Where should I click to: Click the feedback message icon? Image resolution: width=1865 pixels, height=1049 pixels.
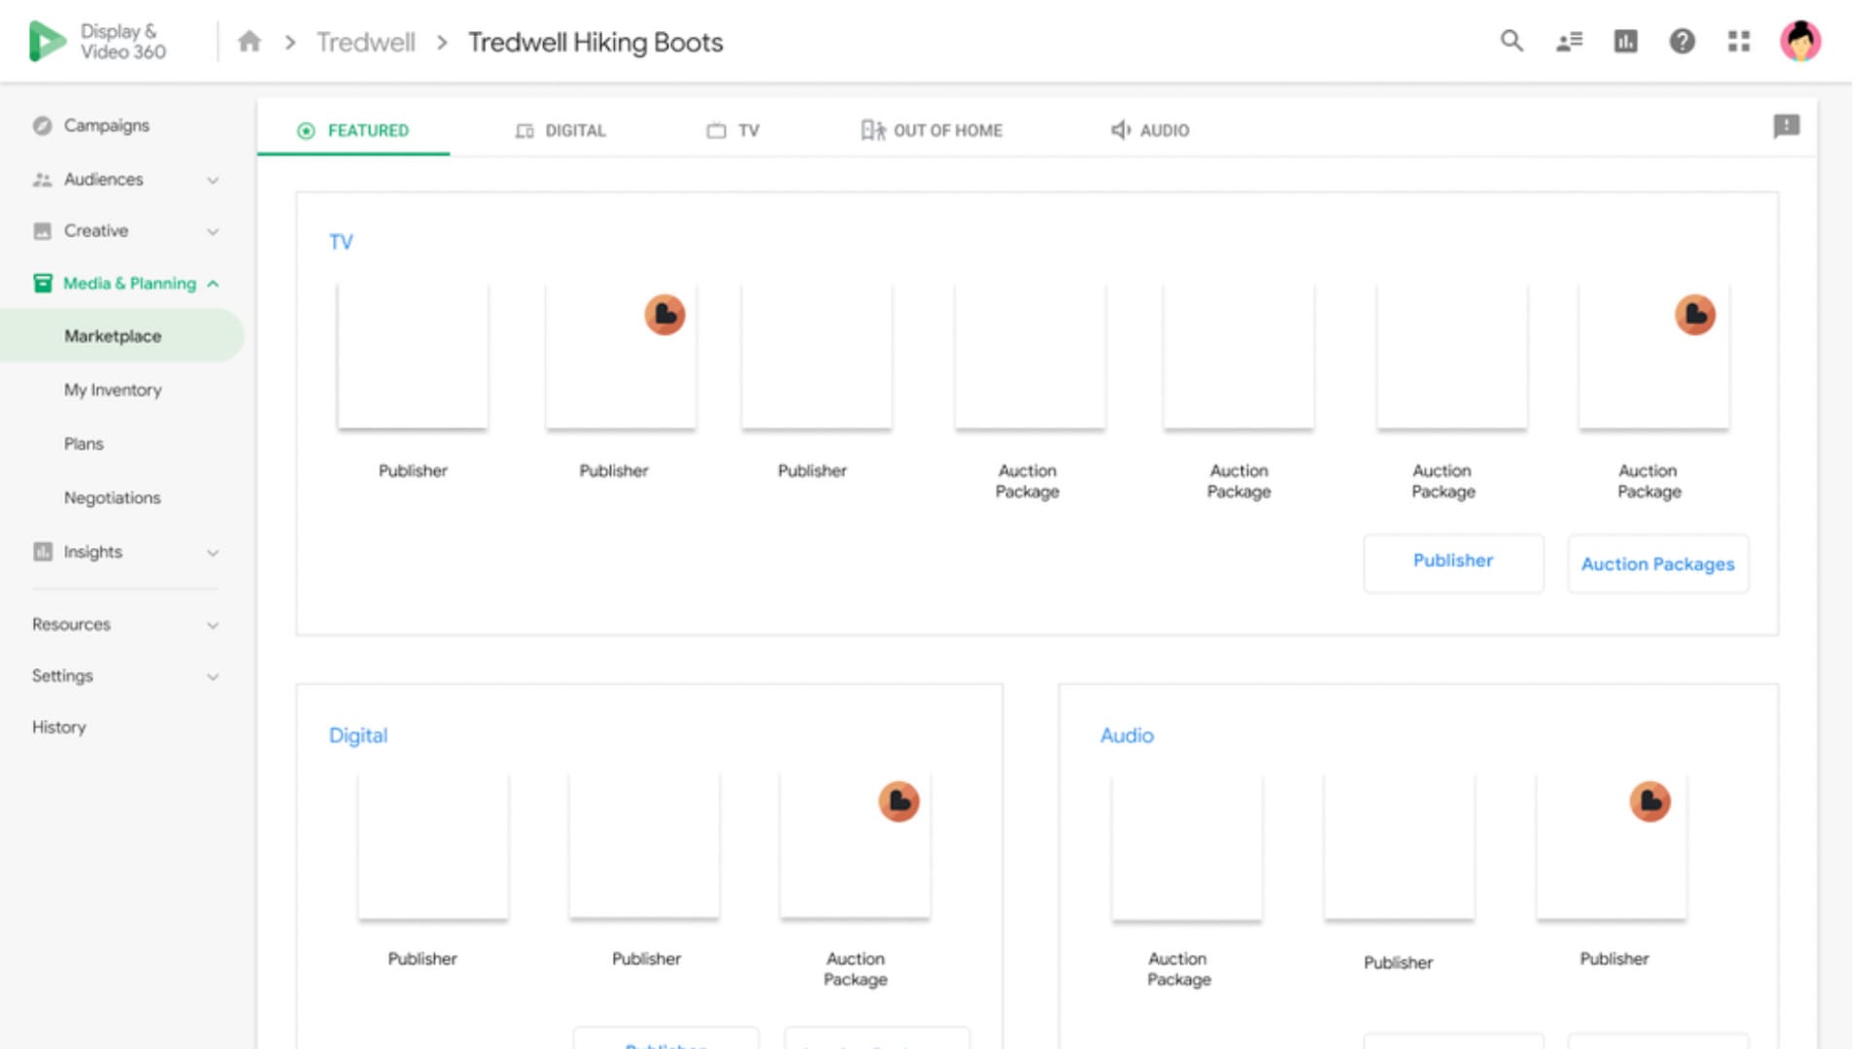coord(1786,126)
